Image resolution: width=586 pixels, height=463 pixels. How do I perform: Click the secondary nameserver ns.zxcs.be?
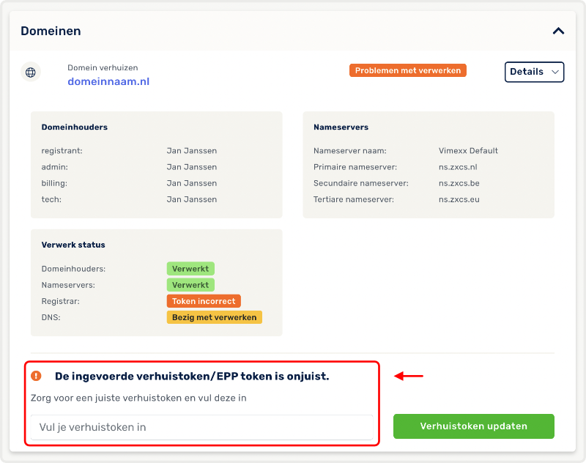(459, 183)
